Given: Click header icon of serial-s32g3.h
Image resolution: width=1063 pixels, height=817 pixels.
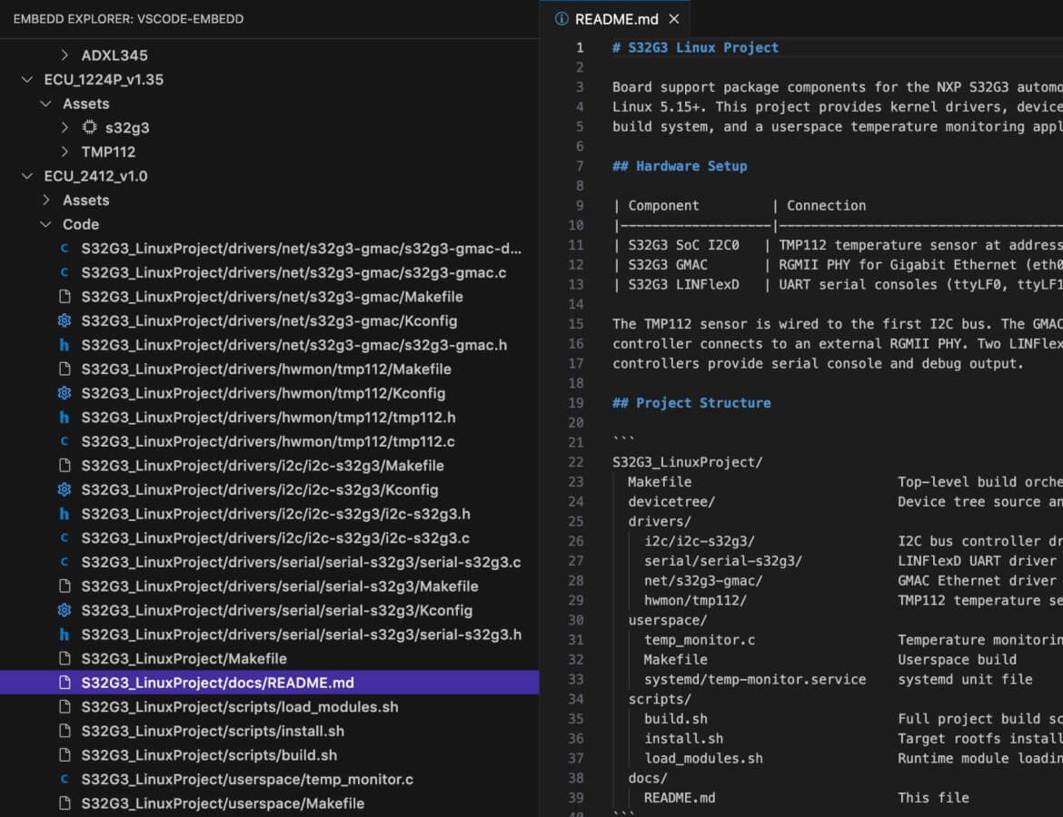Looking at the screenshot, I should pos(65,635).
